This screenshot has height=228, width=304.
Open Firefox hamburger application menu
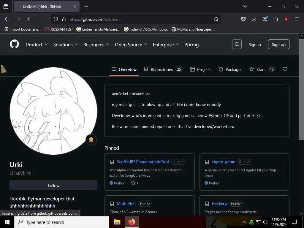(297, 19)
